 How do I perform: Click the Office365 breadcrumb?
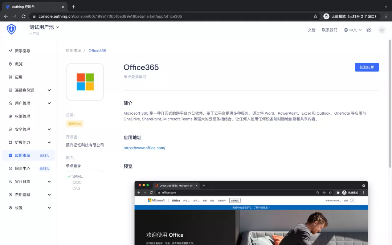pyautogui.click(x=97, y=50)
